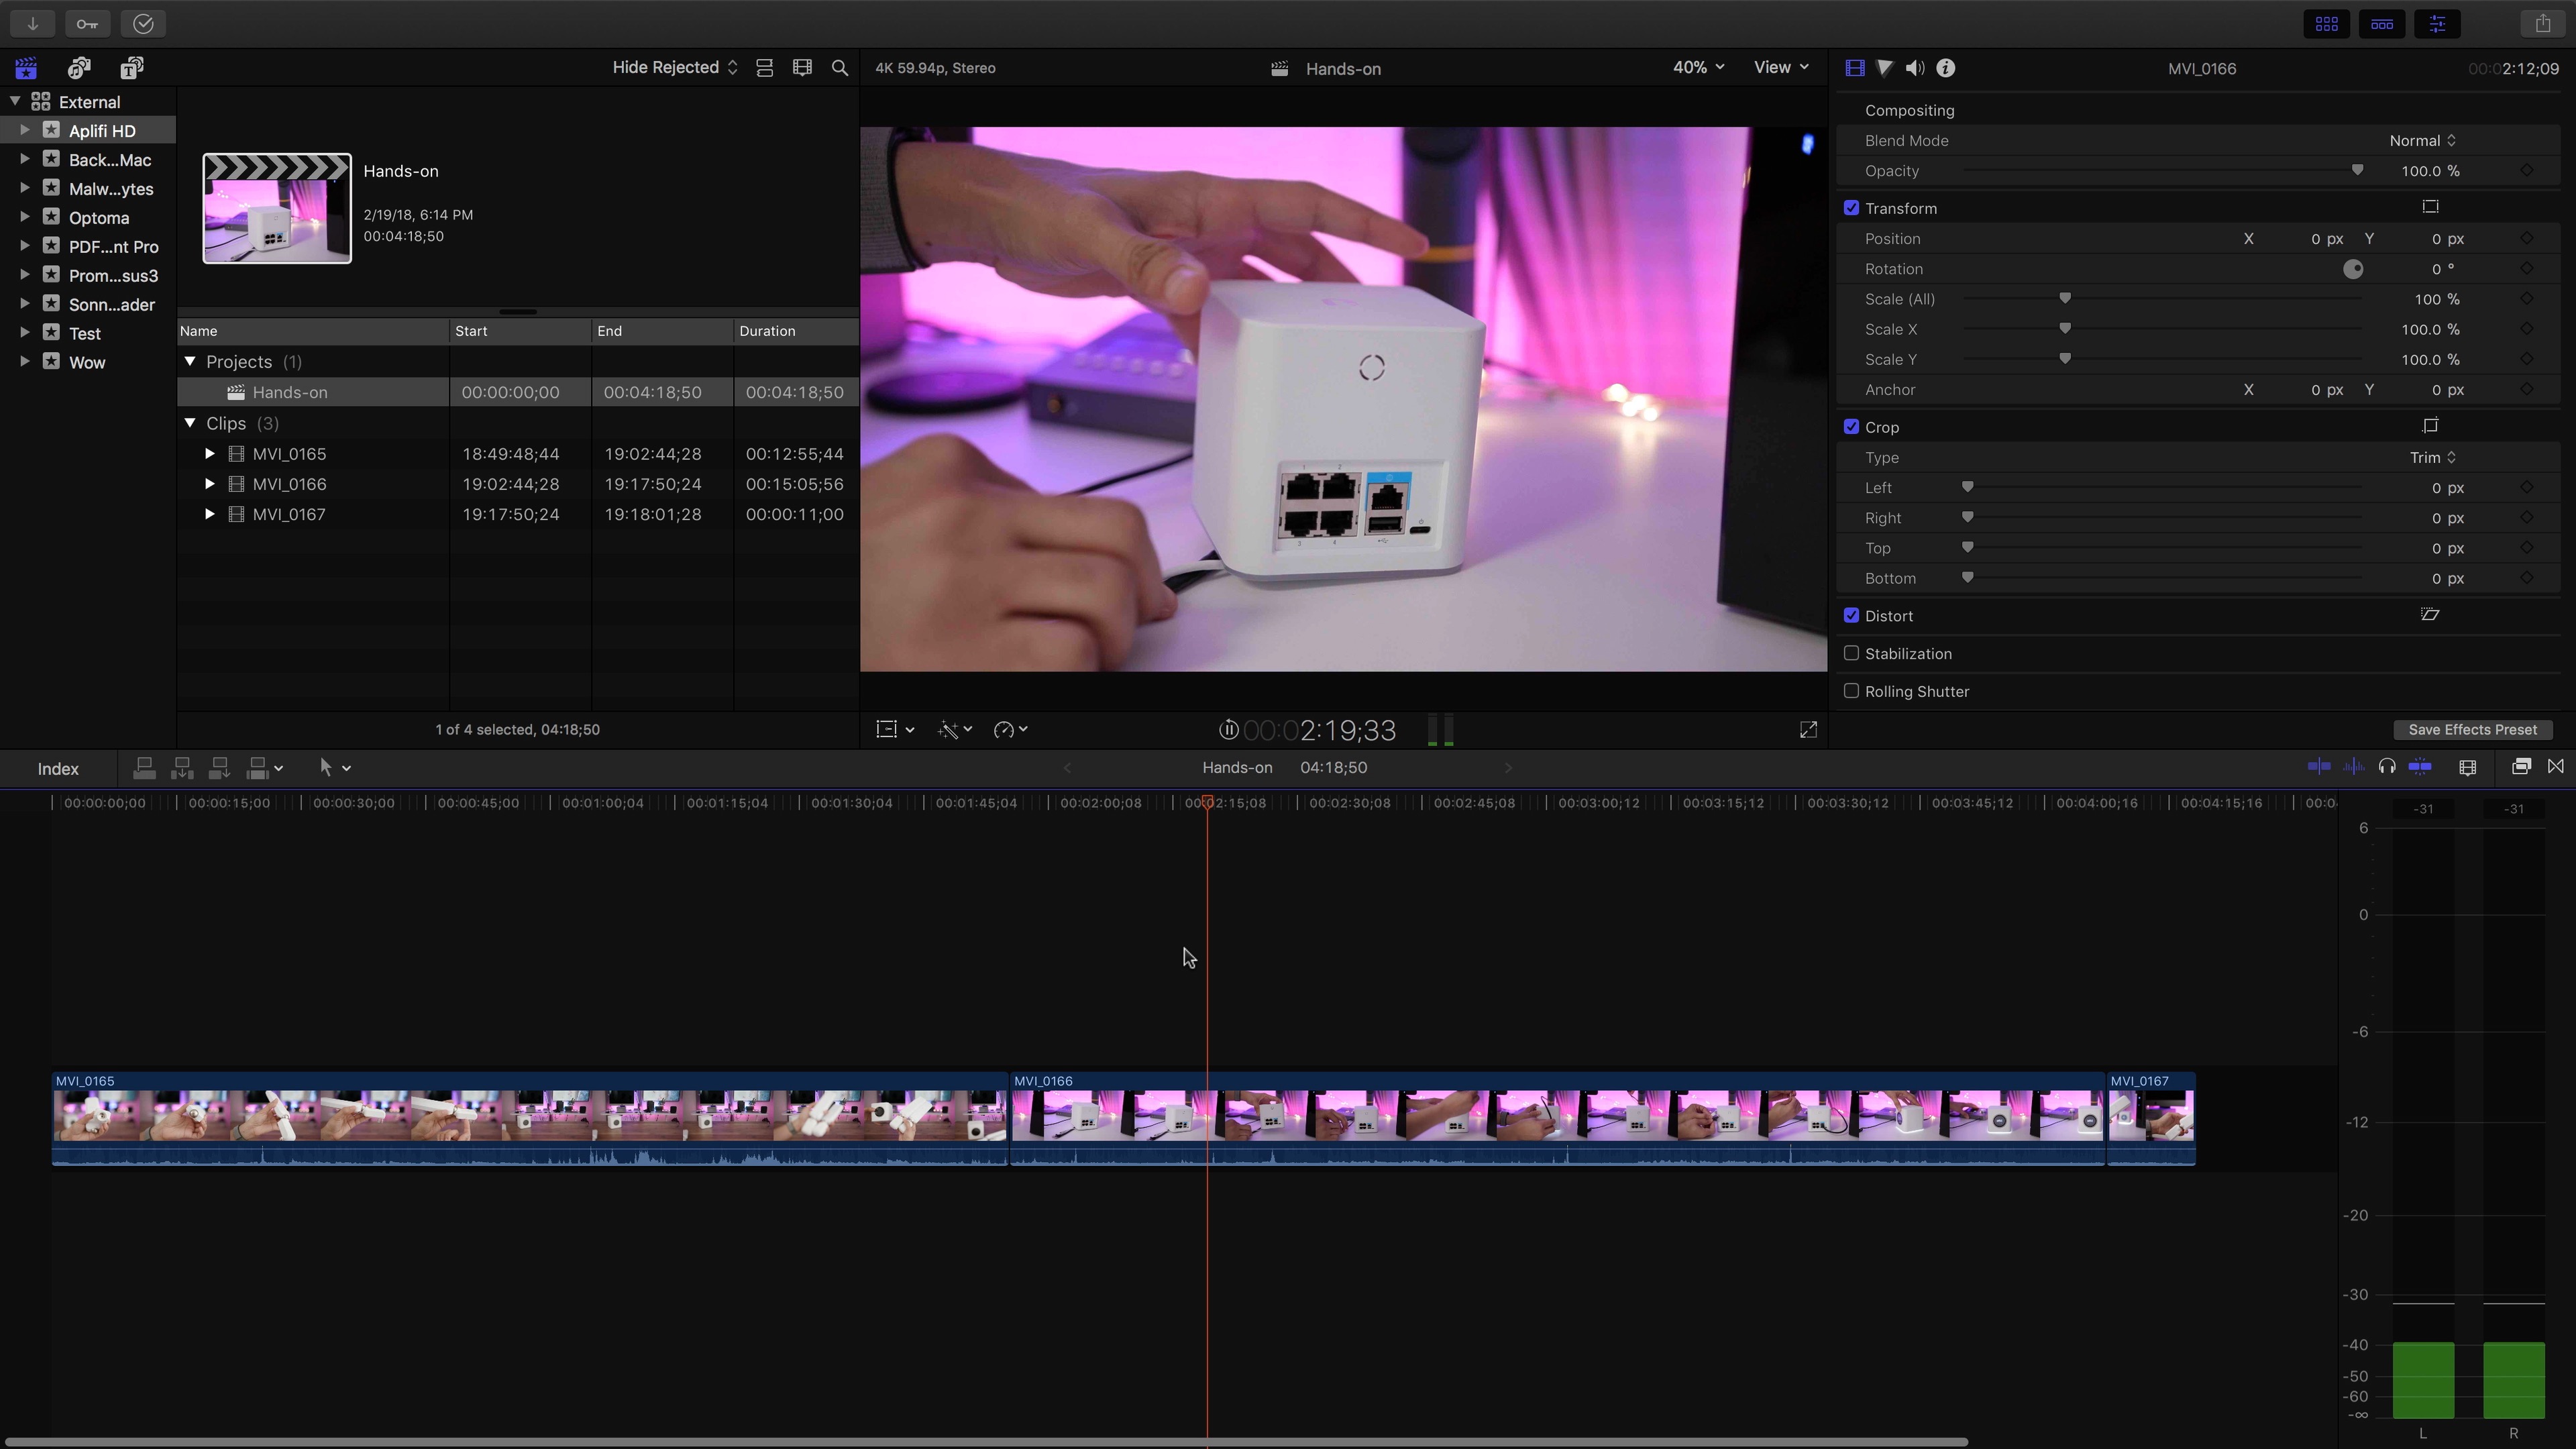Image resolution: width=2576 pixels, height=1449 pixels.
Task: Open the titles and generators sidebar
Action: point(132,68)
